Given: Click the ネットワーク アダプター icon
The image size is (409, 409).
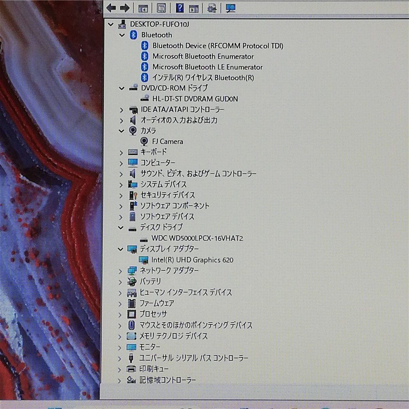Looking at the screenshot, I should [132, 271].
